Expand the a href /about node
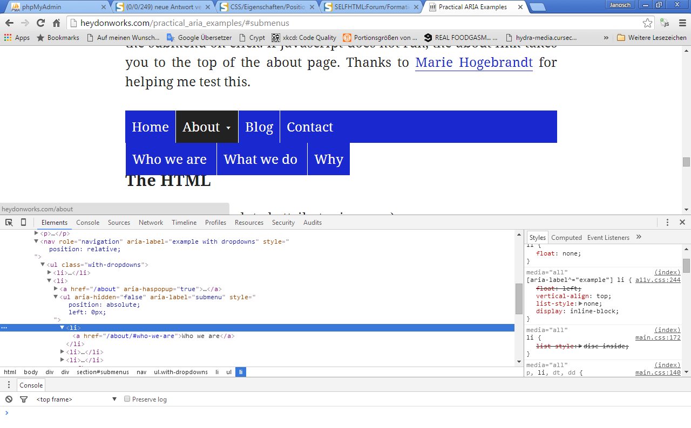 point(56,289)
